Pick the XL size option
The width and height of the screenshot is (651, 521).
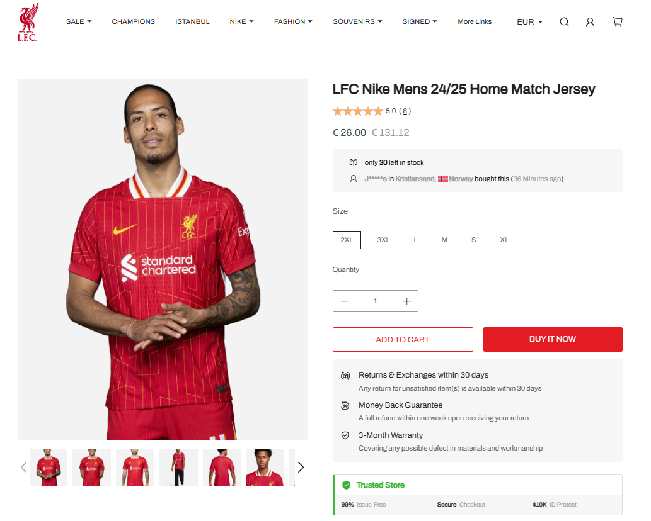504,240
